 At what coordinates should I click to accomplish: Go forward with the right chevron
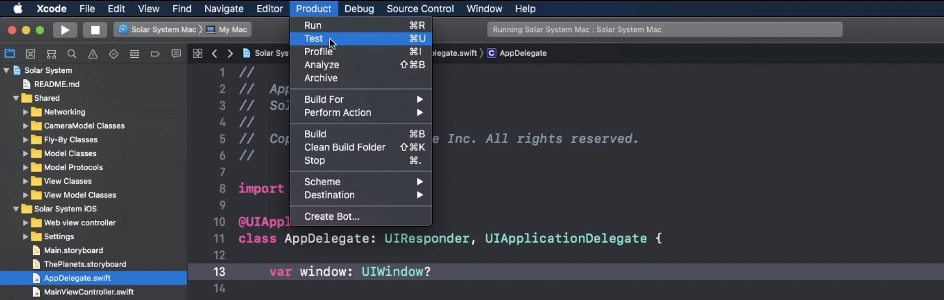coord(230,53)
